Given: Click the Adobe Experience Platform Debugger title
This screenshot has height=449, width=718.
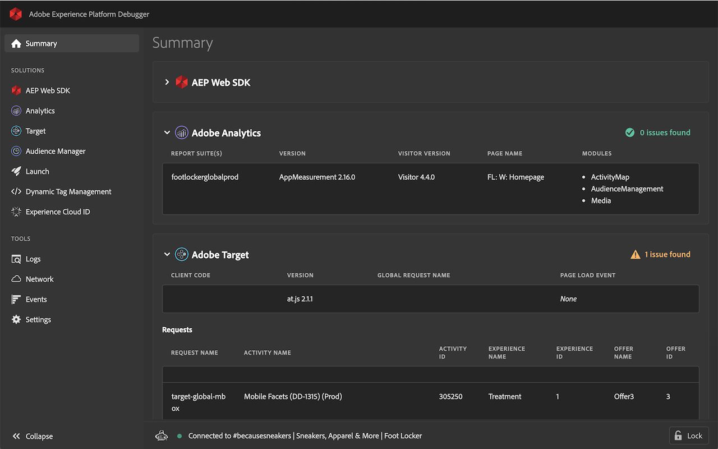Looking at the screenshot, I should click(89, 15).
